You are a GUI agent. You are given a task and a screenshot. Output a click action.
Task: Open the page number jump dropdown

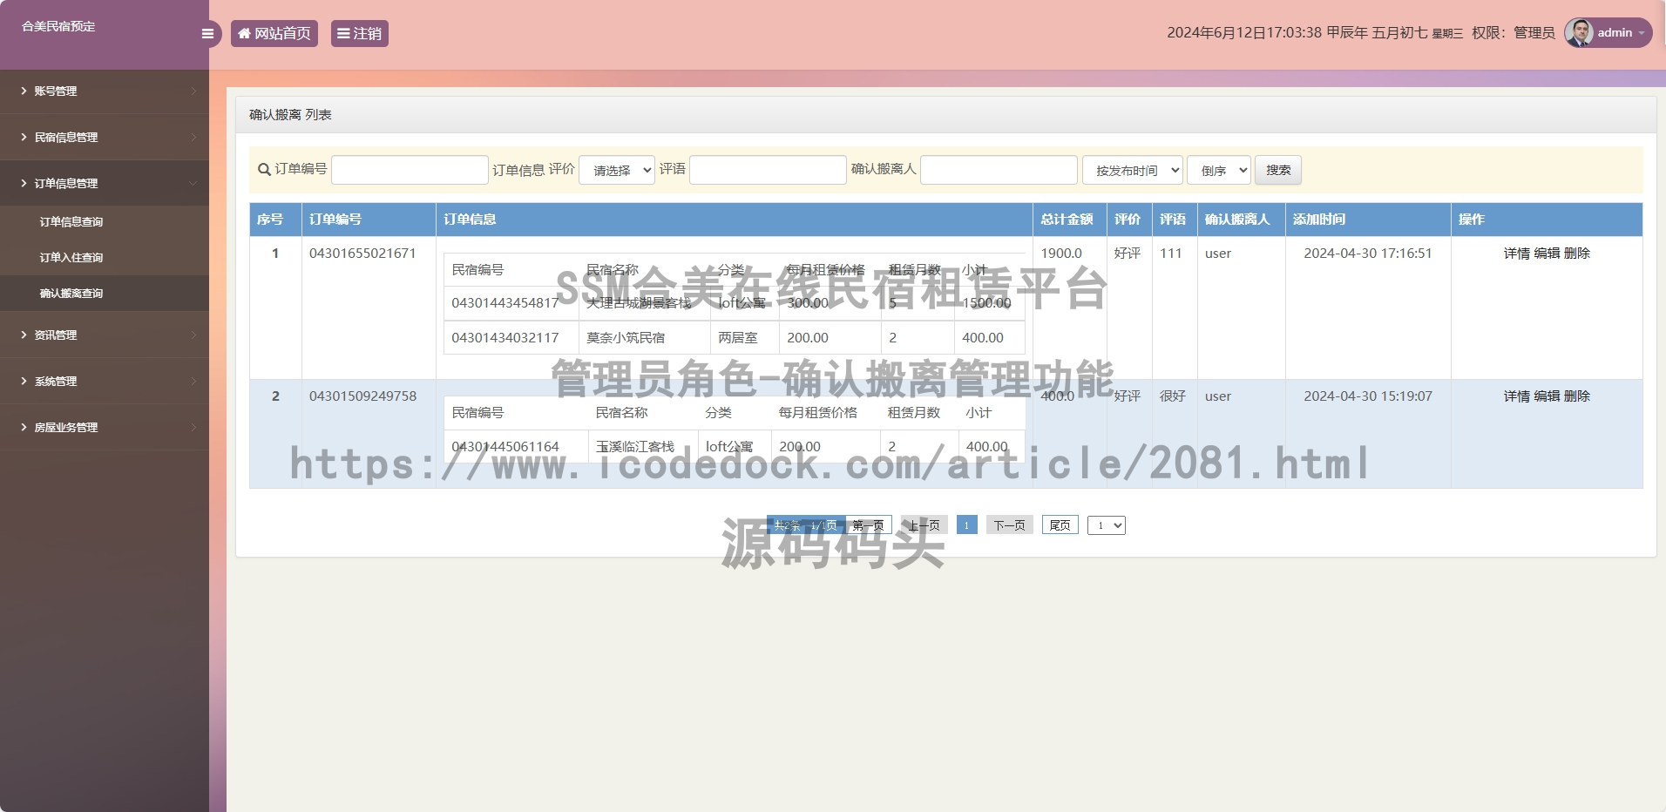[1107, 525]
